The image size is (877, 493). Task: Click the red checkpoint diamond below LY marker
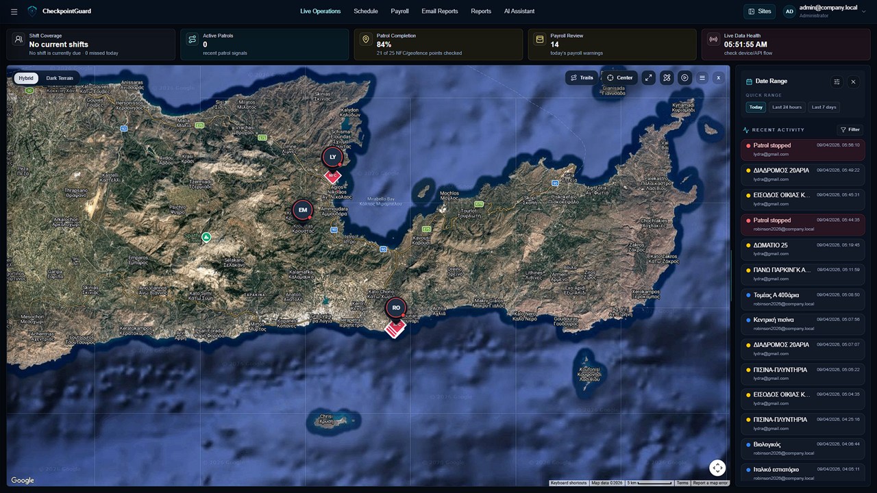click(332, 176)
